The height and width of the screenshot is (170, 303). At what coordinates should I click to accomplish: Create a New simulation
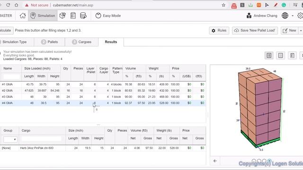(289, 30)
